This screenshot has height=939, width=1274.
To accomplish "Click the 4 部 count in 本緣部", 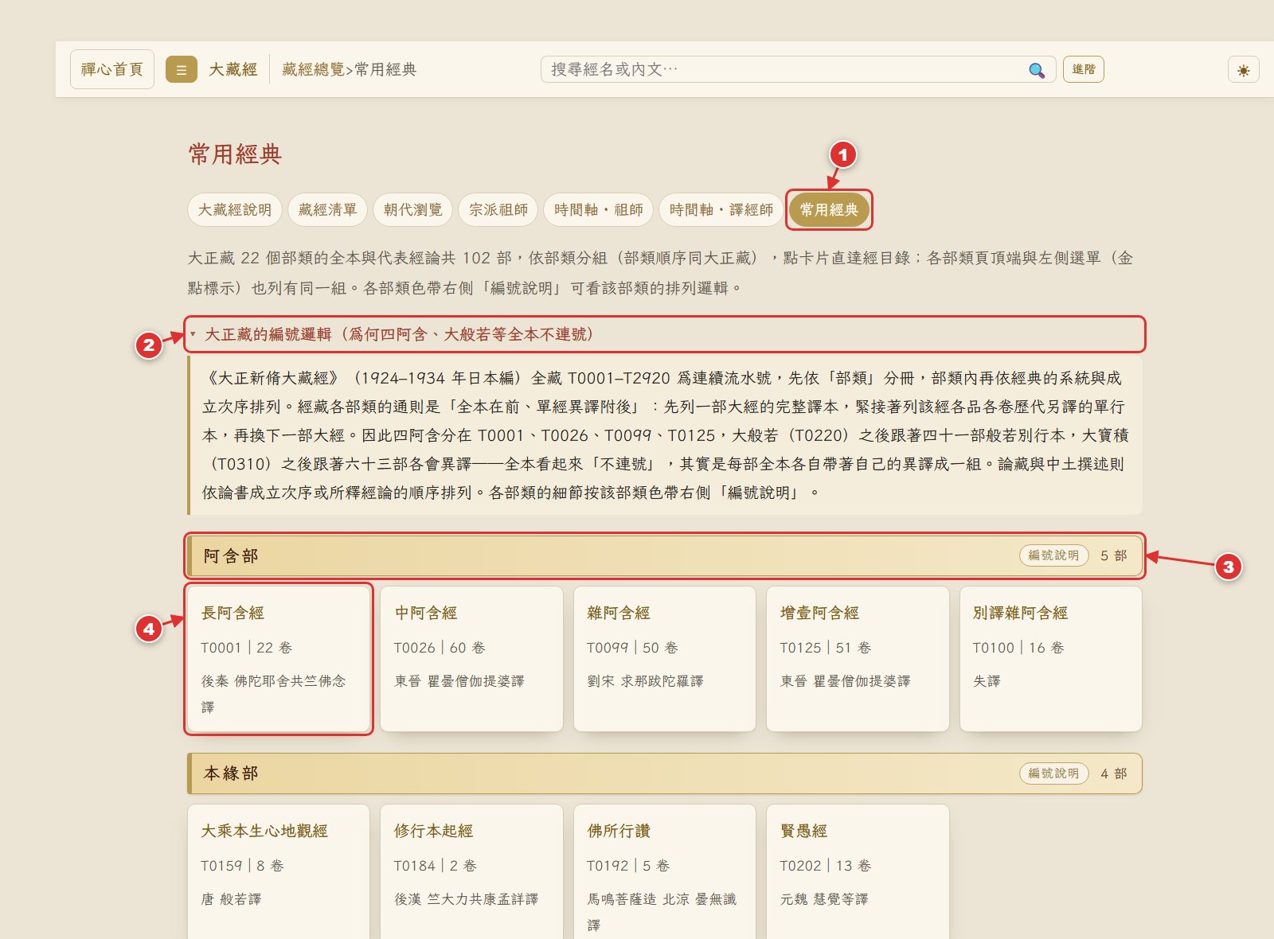I will pos(1113,773).
